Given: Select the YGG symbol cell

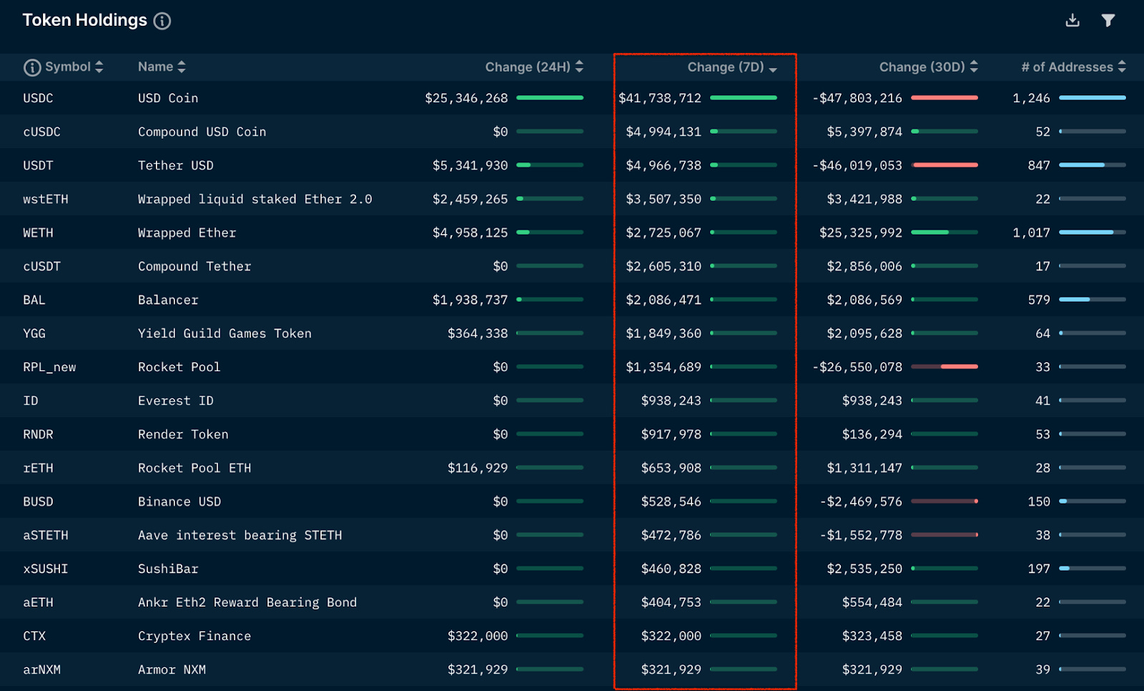Looking at the screenshot, I should tap(34, 333).
